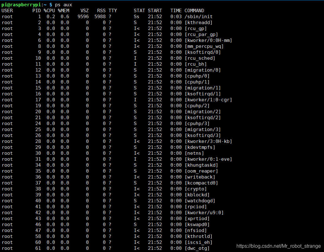Click the [kworker/3:0H-kb] process name
The height and width of the screenshot is (252, 324).
tap(208, 142)
